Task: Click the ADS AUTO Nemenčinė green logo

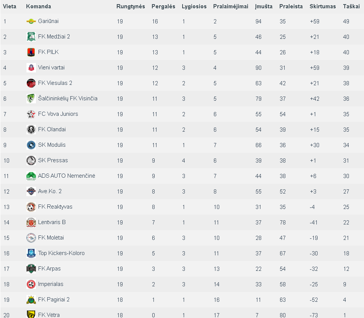Action: [31, 176]
